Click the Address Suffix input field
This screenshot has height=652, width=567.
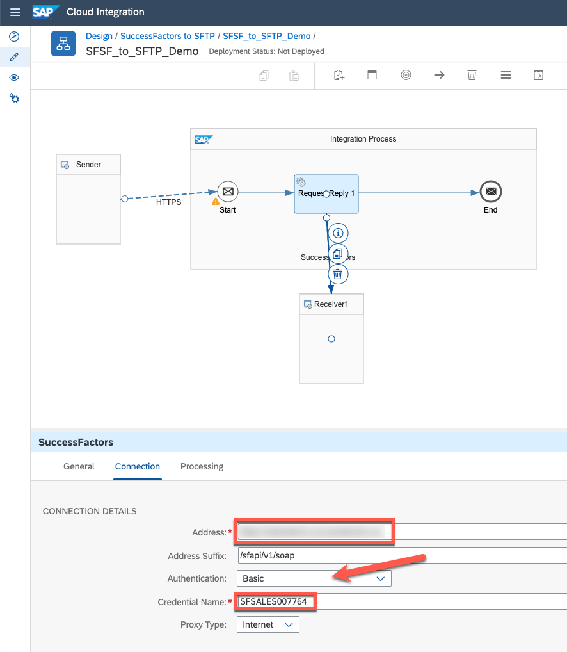point(402,555)
